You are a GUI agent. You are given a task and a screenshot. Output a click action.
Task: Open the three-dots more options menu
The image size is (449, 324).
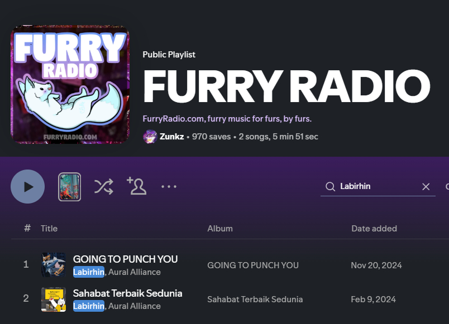(x=169, y=187)
